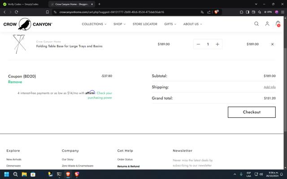Increase quantity with the plus button
The width and height of the screenshot is (287, 179).
[217, 44]
